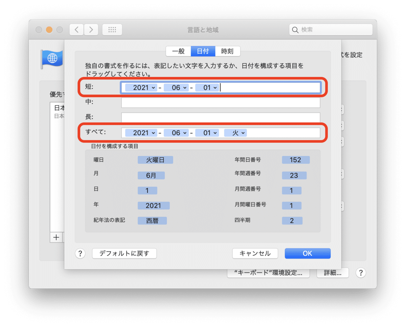Open help in the main window's bottom-right corner
406x327 pixels.
pos(361,273)
